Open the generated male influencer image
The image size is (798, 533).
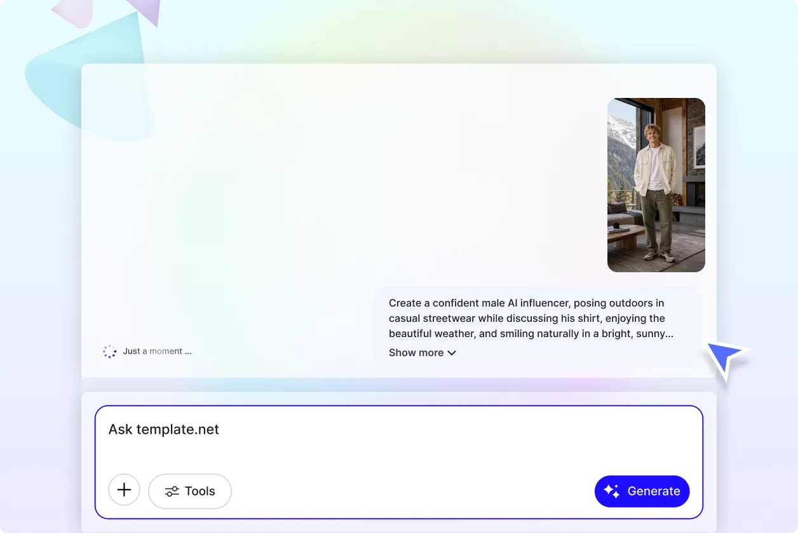pyautogui.click(x=656, y=185)
